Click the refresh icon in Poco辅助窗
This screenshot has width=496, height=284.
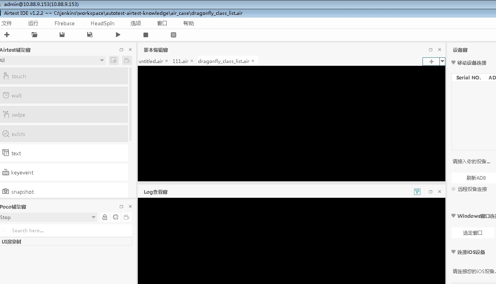pyautogui.click(x=116, y=217)
